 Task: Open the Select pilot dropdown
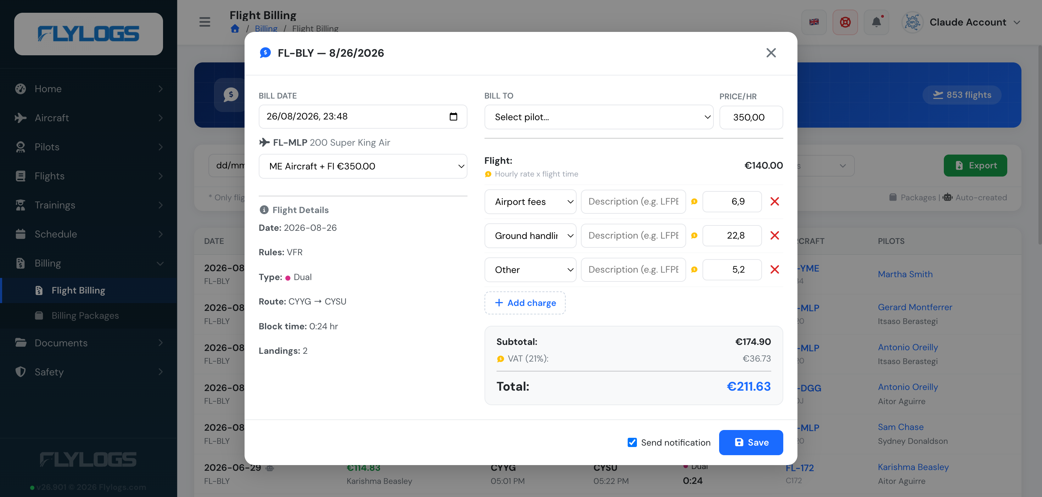tap(599, 117)
